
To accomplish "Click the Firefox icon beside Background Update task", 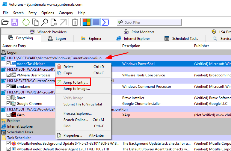I will (14, 143).
